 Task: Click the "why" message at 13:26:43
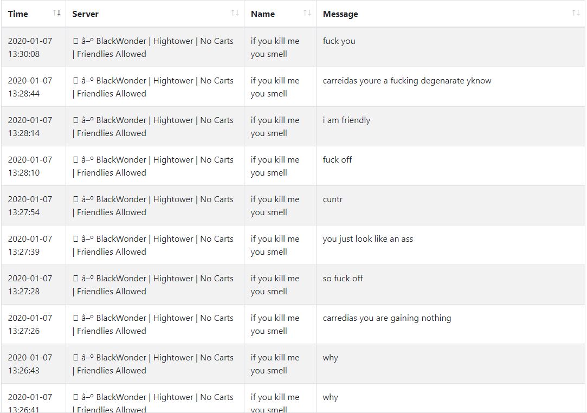click(x=330, y=358)
